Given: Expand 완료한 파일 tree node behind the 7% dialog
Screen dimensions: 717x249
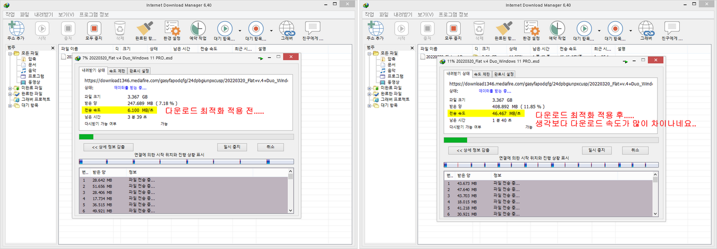Looking at the screenshot, I should pyautogui.click(x=10, y=94).
